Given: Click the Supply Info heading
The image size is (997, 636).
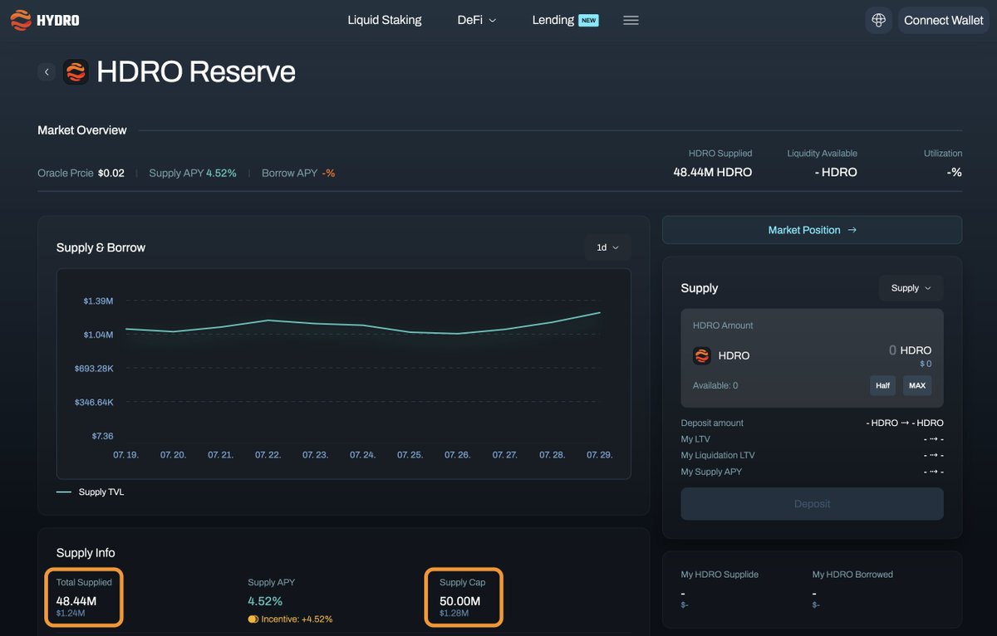Looking at the screenshot, I should point(86,553).
